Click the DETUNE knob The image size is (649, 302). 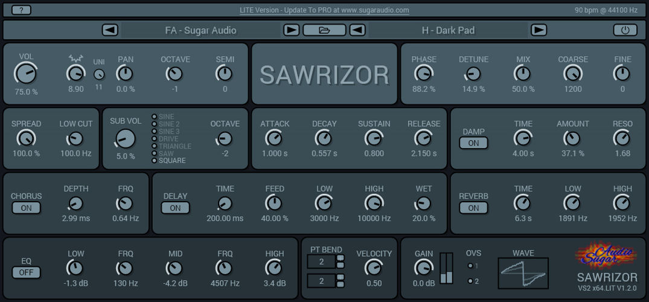tap(473, 74)
